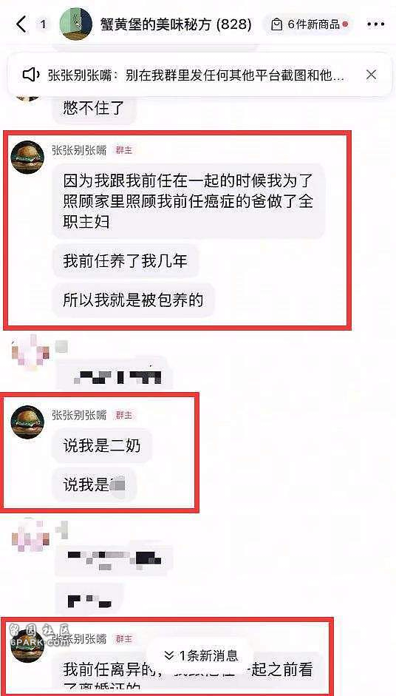
Task: Select the message 说我是二奶
Action: [x=102, y=446]
